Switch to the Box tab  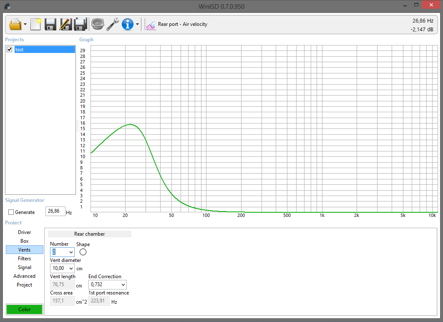(x=24, y=241)
